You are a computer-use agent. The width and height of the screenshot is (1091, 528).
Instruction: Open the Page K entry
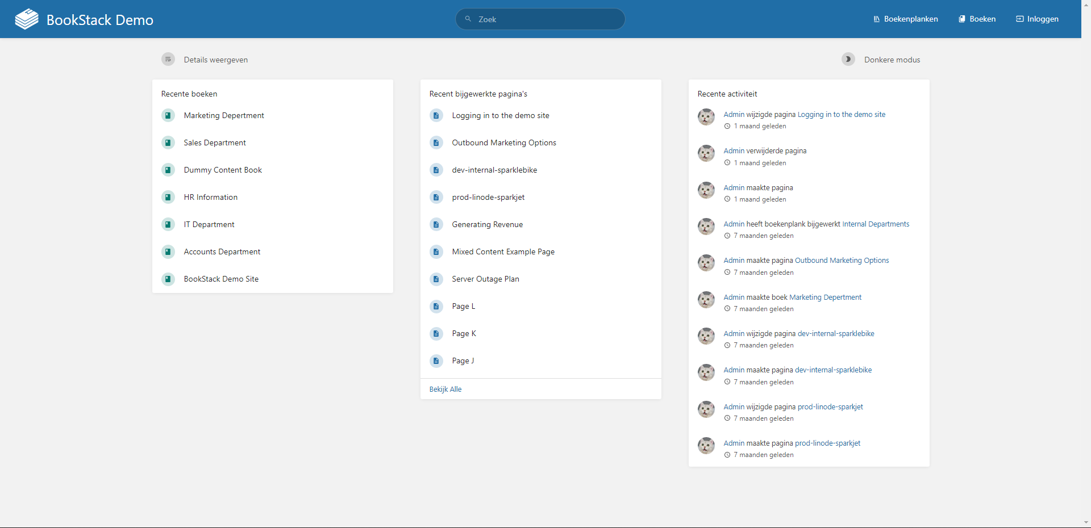click(x=464, y=334)
